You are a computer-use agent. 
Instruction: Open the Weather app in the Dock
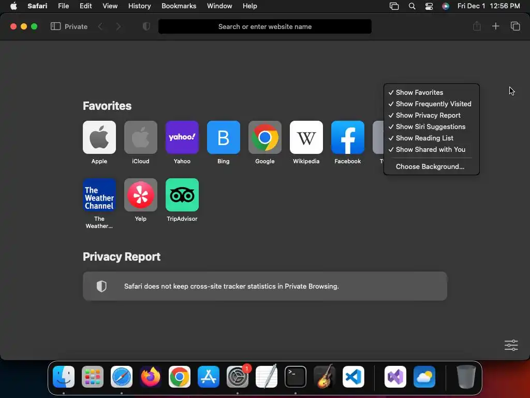click(x=424, y=377)
